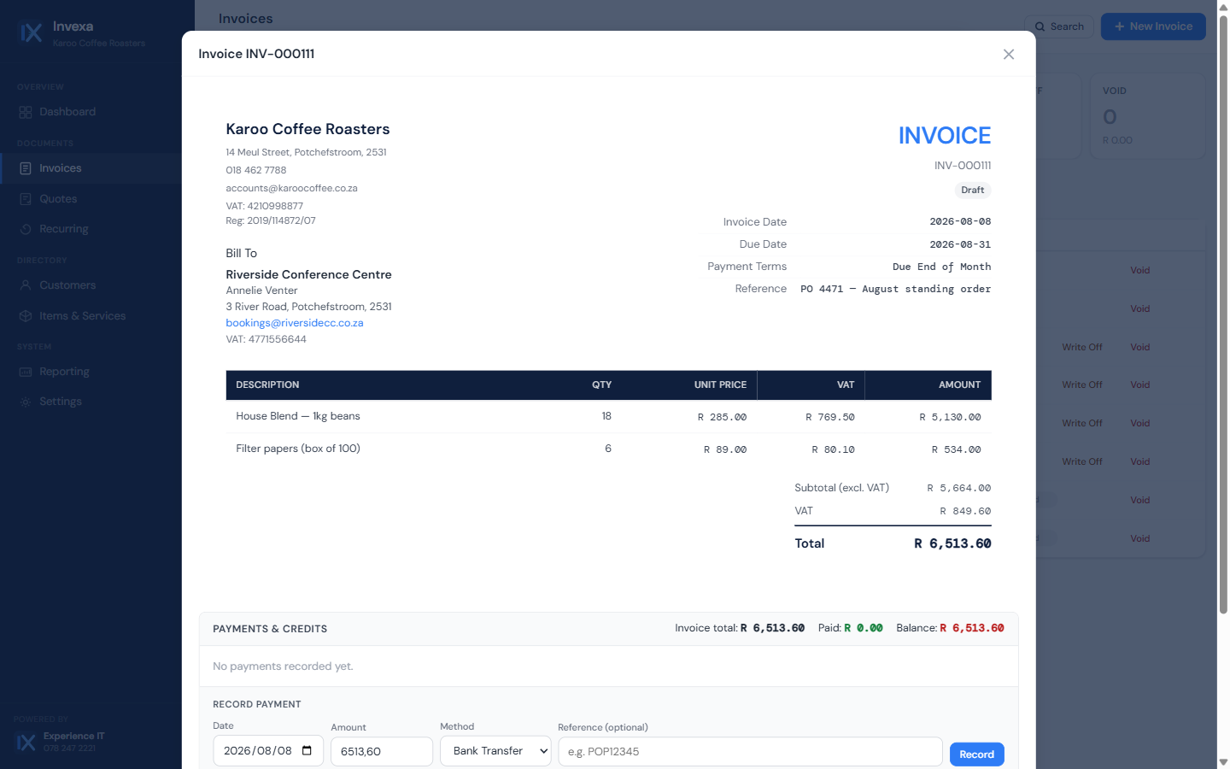Screen dimensions: 1230x769
Task: Click No payments recorded yet message
Action: 283,666
